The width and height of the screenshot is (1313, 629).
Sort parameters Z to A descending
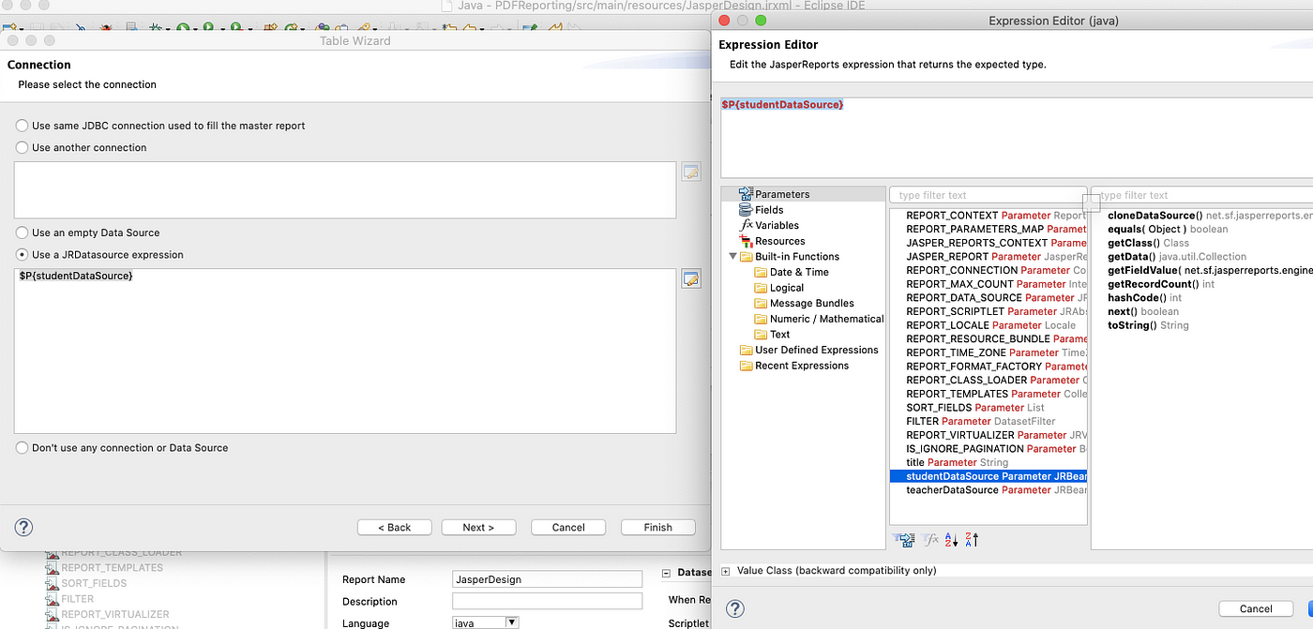tap(972, 540)
